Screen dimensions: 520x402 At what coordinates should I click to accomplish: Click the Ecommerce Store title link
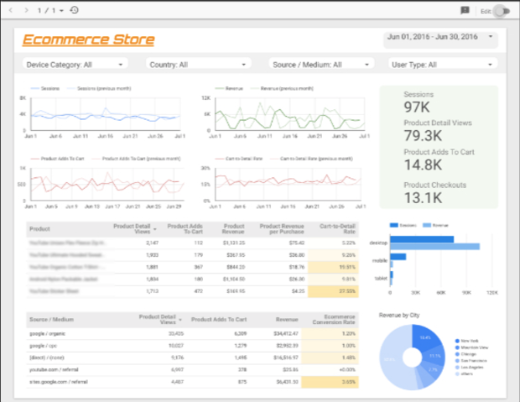(x=87, y=39)
